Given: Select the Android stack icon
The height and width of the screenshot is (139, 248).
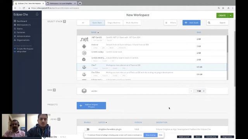Looking at the screenshot, I should click(x=84, y=46).
